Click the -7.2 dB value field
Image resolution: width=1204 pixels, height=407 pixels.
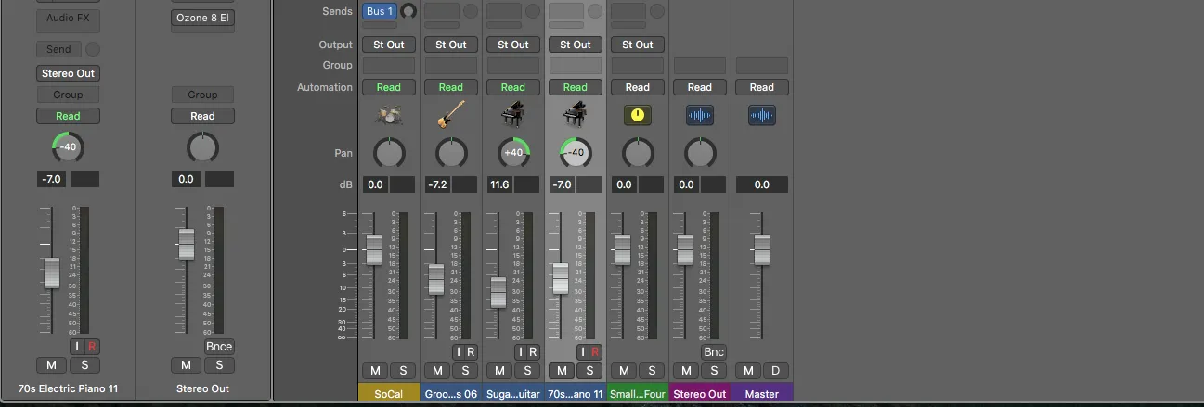coord(437,184)
